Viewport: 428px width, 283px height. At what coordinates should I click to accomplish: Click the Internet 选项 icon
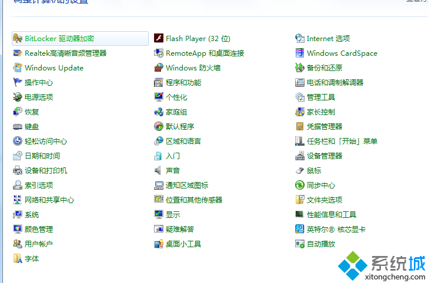(300, 38)
